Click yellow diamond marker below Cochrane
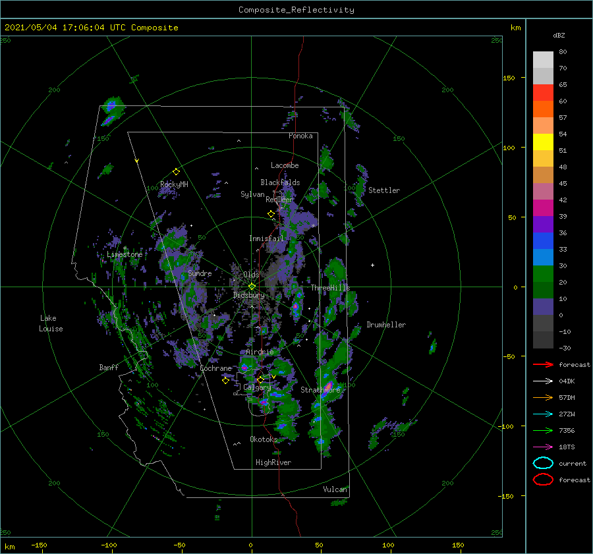The height and width of the screenshot is (554, 593). (x=225, y=381)
